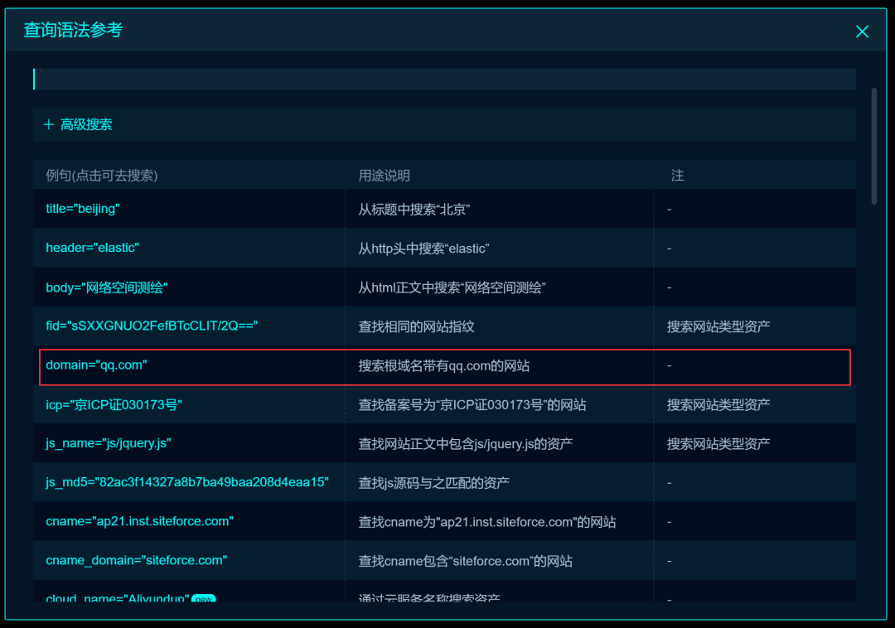Search using icp="京ICP证030173号" example

[x=114, y=405]
